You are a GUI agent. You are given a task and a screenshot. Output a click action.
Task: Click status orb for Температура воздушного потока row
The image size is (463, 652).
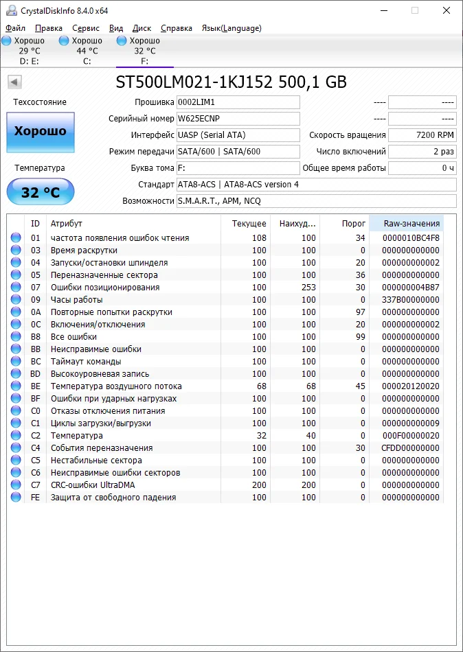pyautogui.click(x=16, y=386)
